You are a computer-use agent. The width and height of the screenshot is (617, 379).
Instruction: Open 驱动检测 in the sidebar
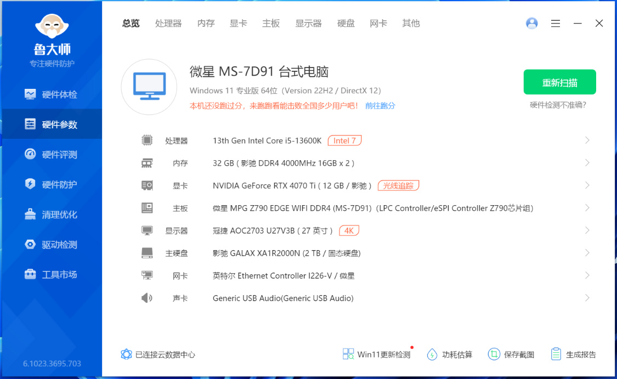coord(52,245)
